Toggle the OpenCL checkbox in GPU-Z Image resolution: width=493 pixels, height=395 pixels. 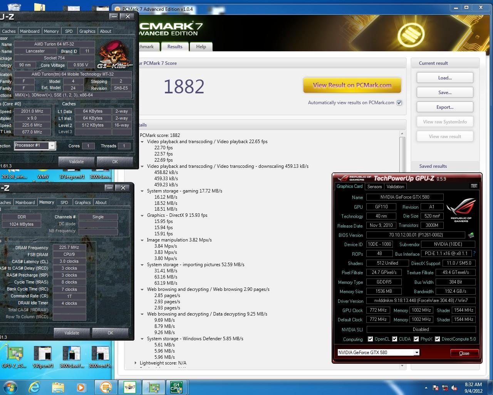click(370, 339)
